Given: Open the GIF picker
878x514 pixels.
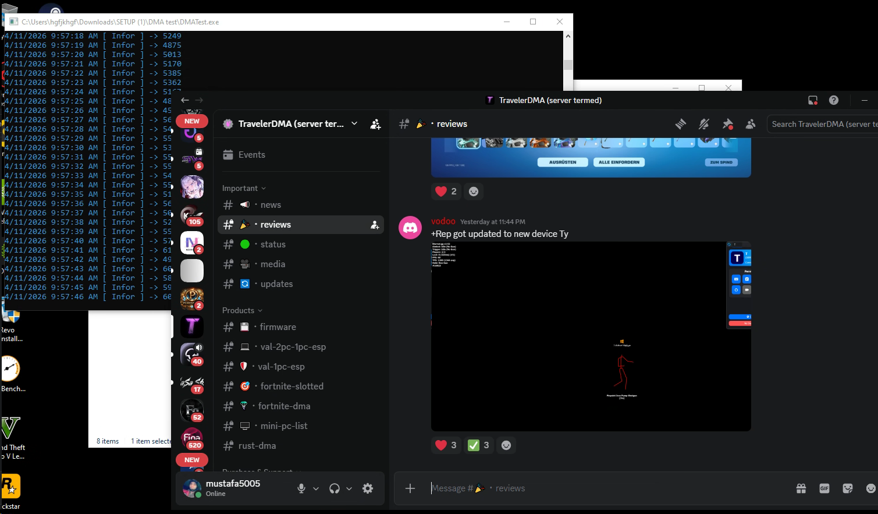Looking at the screenshot, I should pyautogui.click(x=824, y=488).
